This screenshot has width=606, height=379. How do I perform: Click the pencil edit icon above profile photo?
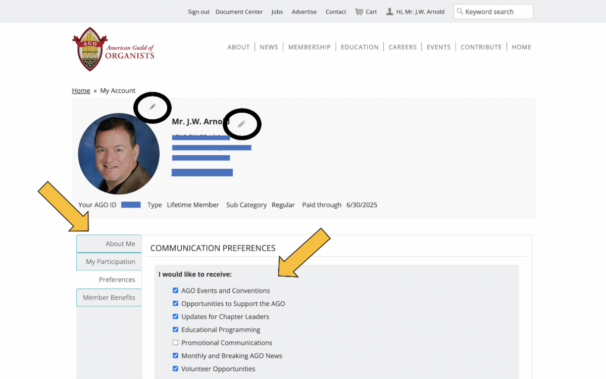[x=153, y=107]
